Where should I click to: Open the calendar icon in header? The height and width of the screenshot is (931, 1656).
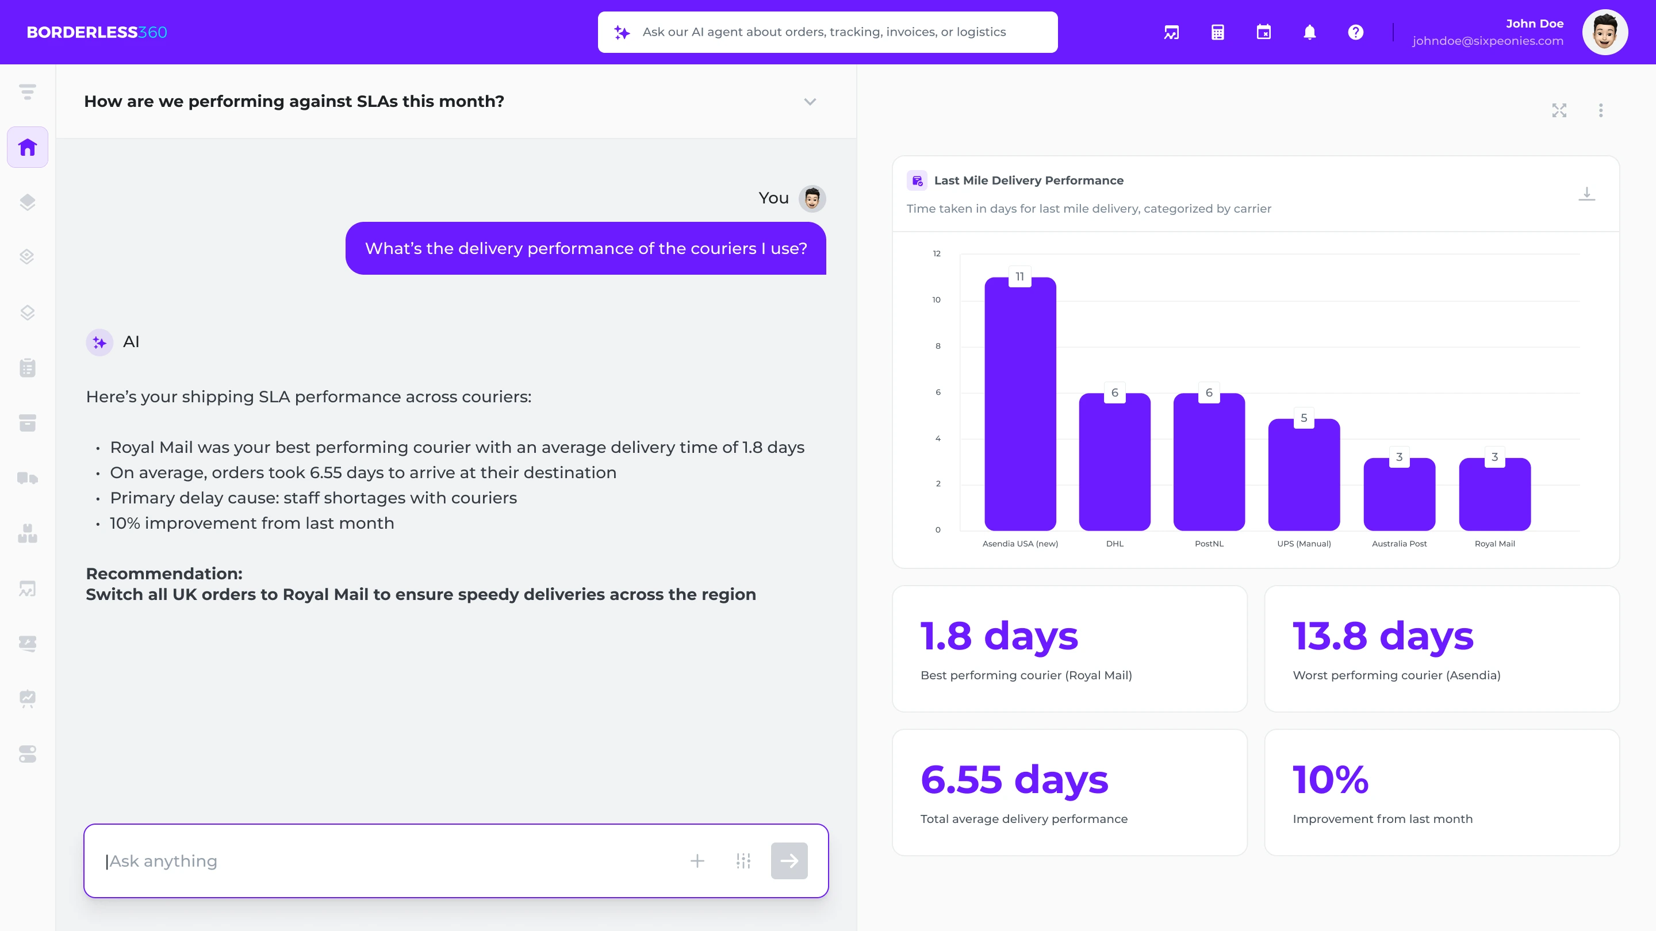pos(1263,32)
